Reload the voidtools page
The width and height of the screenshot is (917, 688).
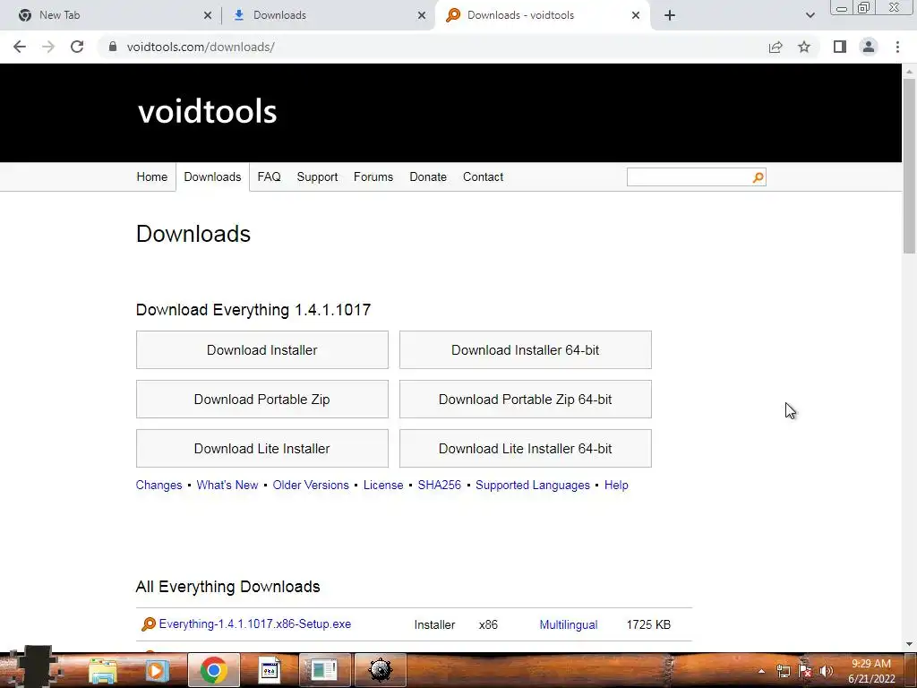(77, 47)
